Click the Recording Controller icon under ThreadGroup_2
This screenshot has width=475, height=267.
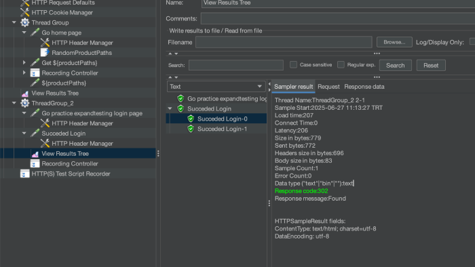[x=35, y=163]
